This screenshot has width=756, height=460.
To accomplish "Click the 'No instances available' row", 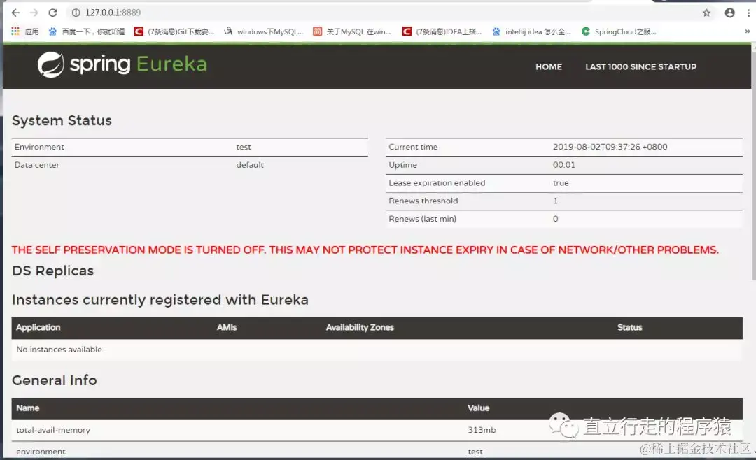I will pos(377,350).
